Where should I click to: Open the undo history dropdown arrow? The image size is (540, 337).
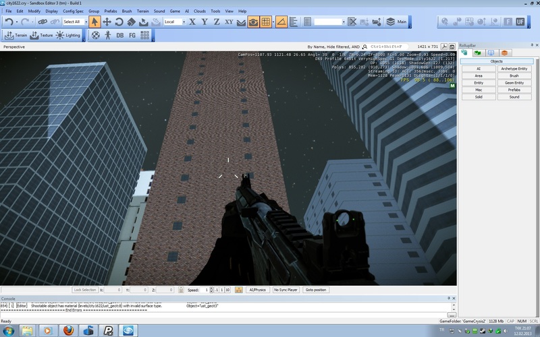[17, 22]
